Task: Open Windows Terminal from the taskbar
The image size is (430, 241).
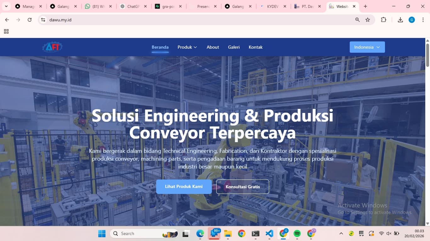Action: (x=255, y=233)
